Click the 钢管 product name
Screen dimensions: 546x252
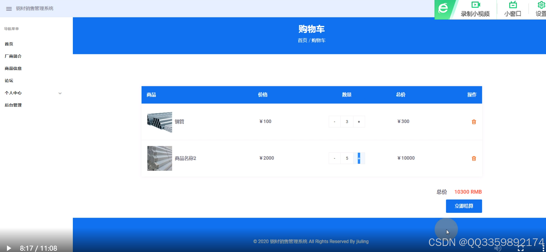[x=179, y=122]
